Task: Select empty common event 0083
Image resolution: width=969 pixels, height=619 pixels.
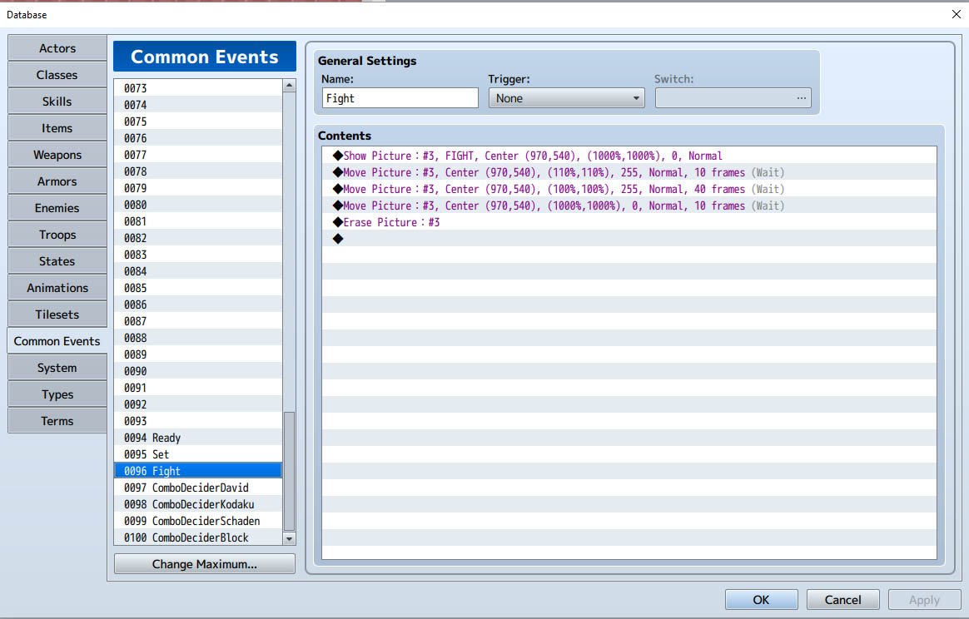Action: [198, 255]
